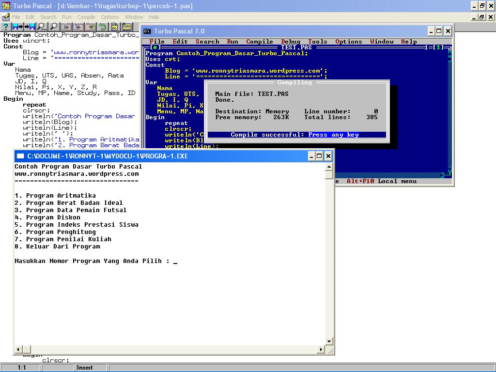496x372 pixels.
Task: Click the Compile successful press any key bar
Action: pos(296,135)
